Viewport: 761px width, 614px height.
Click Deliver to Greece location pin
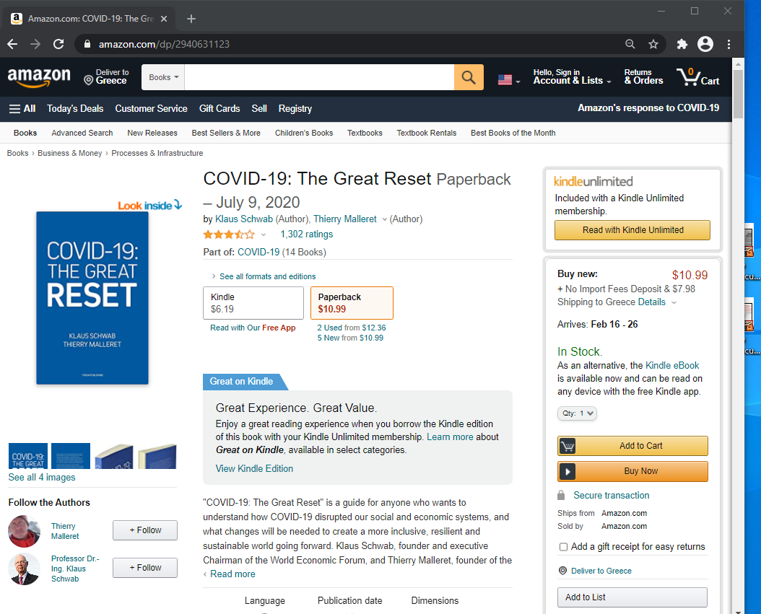[105, 76]
